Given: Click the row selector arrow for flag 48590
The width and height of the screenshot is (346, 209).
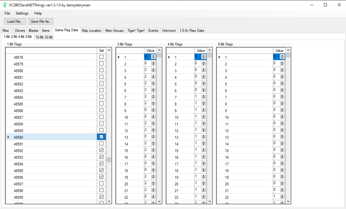Looking at the screenshot, I should click(x=8, y=137).
